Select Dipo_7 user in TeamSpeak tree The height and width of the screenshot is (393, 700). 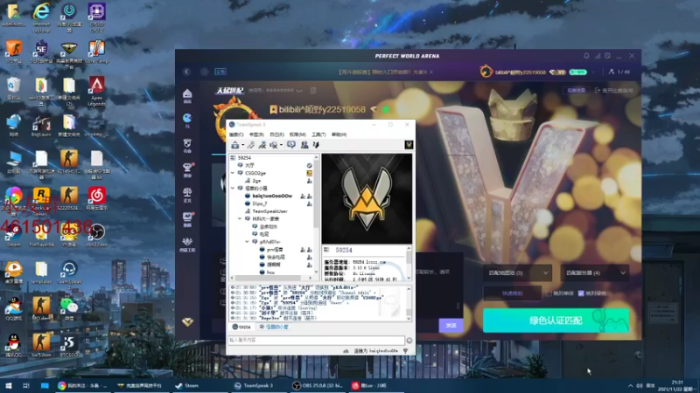(x=259, y=203)
